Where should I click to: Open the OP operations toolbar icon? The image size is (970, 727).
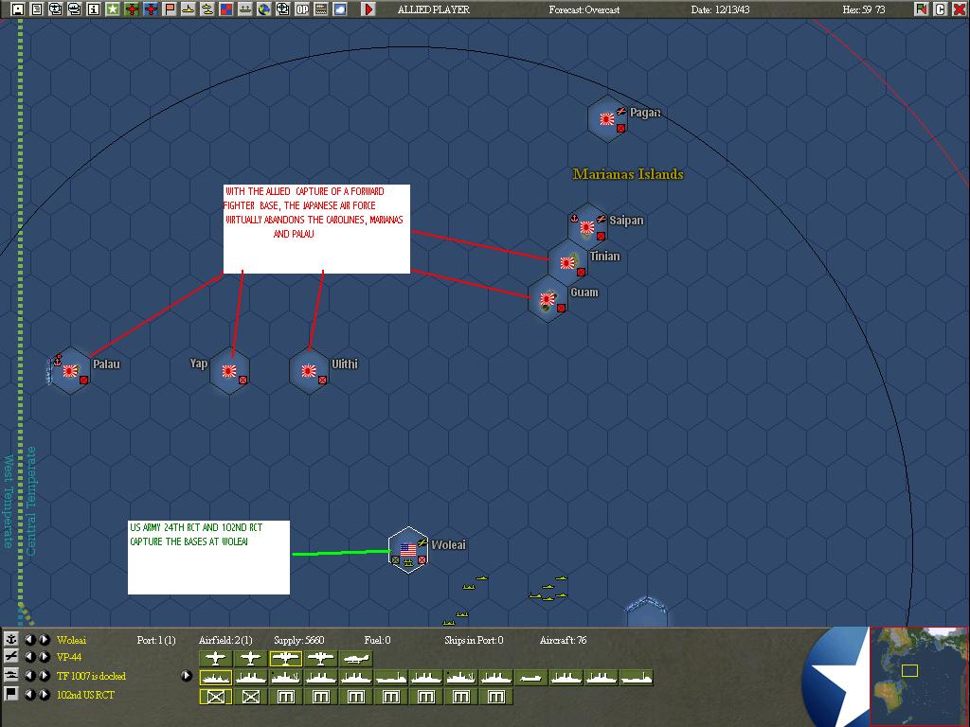302,9
